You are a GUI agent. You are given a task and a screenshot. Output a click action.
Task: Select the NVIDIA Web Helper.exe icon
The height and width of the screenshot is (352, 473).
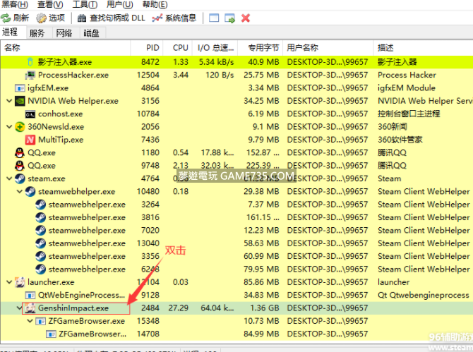click(20, 101)
